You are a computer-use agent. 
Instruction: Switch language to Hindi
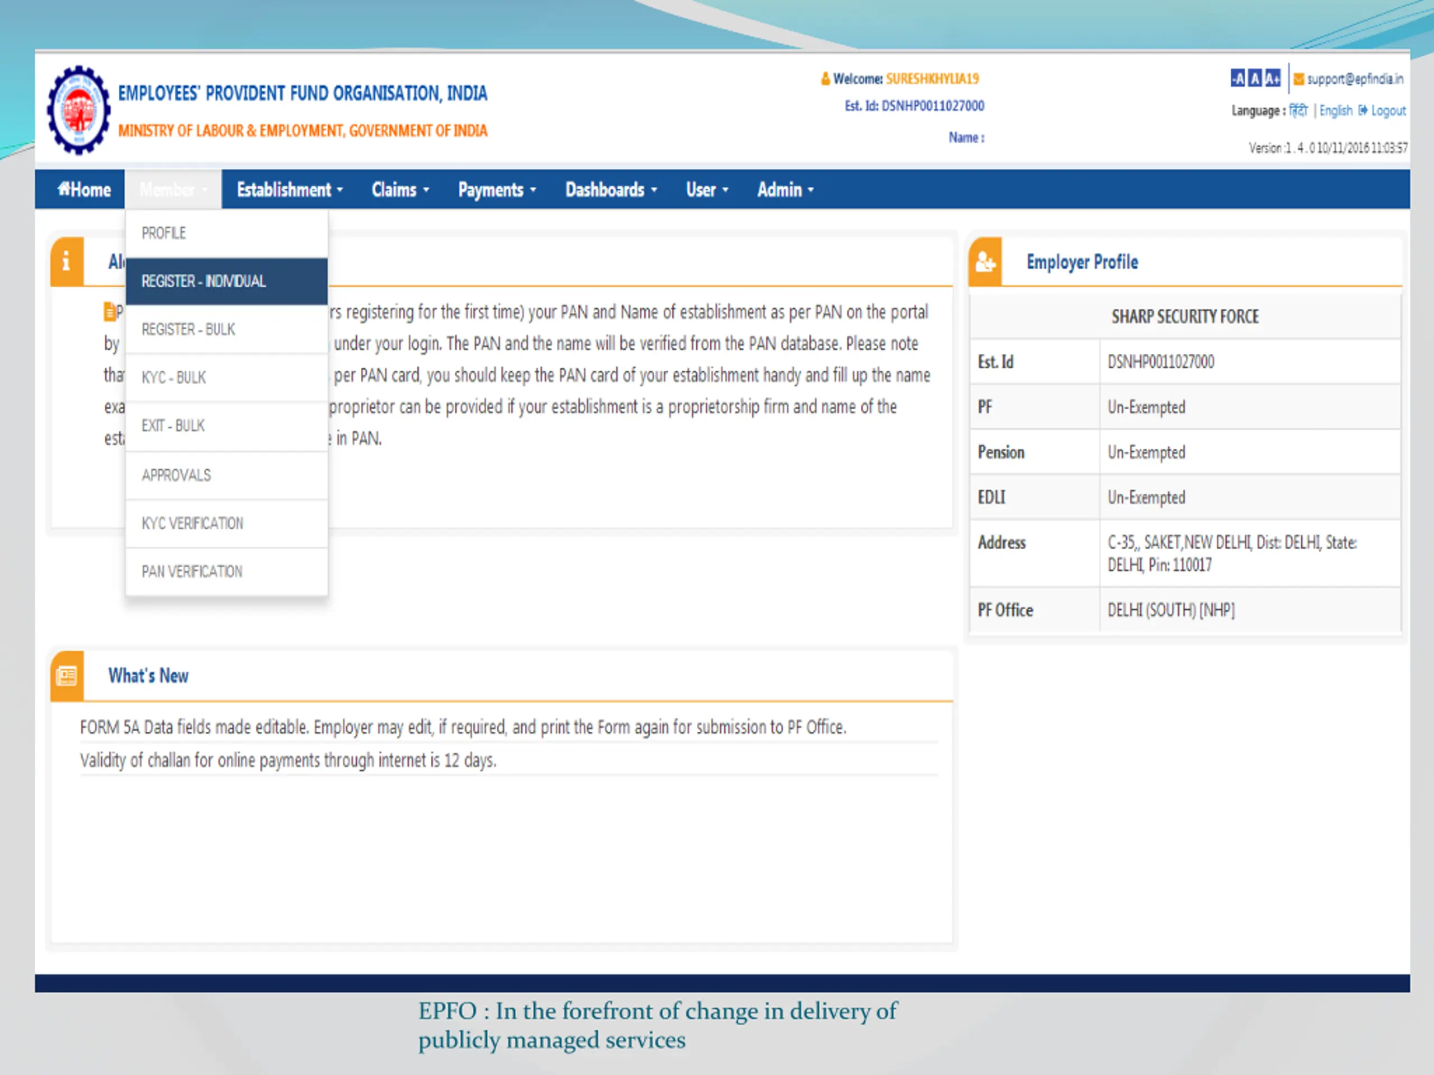point(1298,110)
